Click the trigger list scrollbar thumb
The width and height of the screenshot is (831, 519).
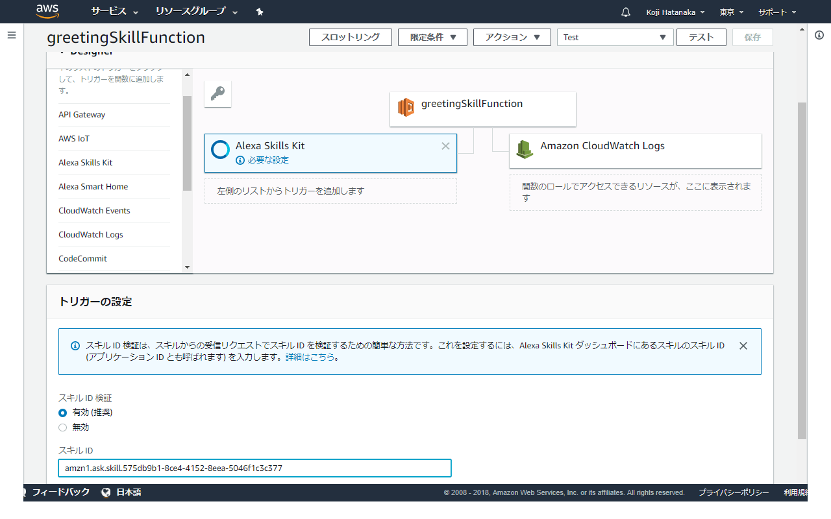click(x=187, y=143)
